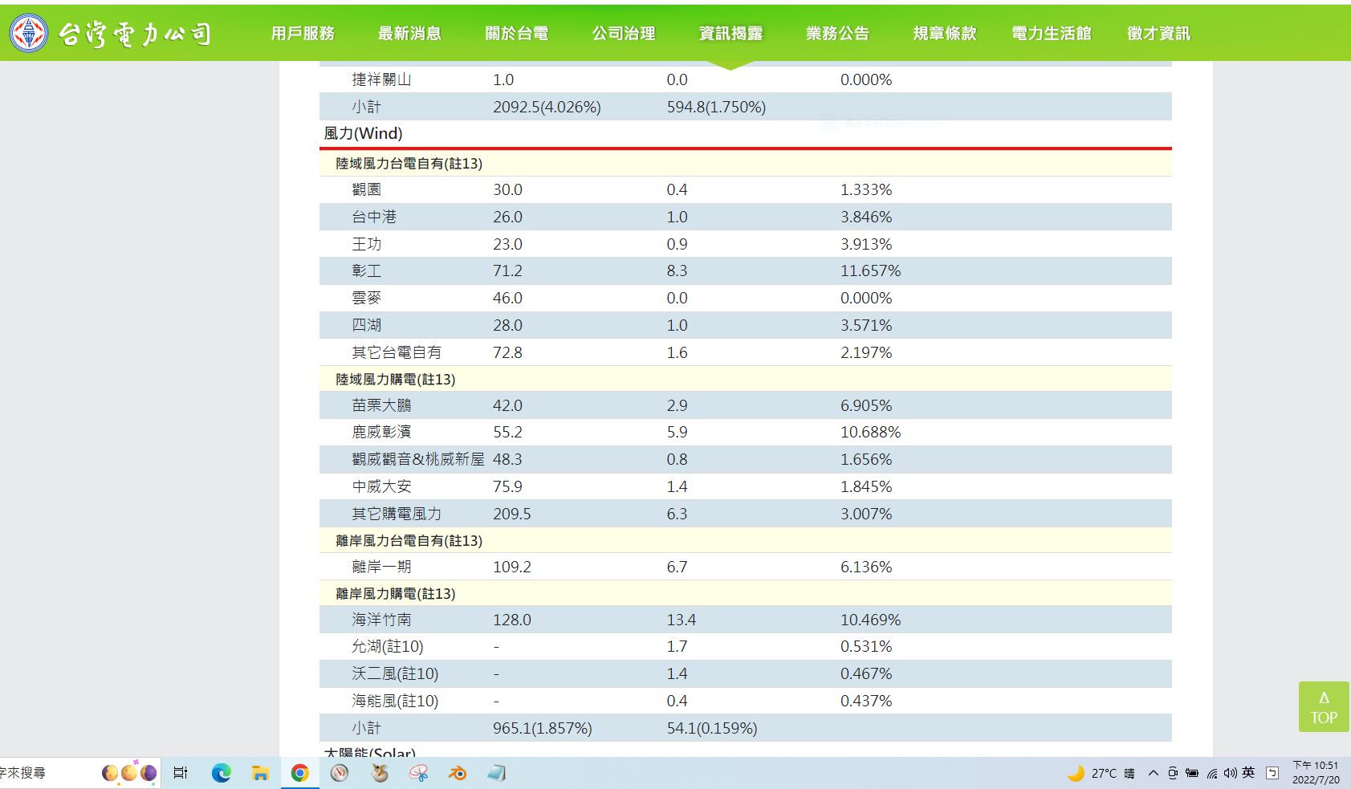Select the 台中港 row name
The image size is (1351, 789).
(x=374, y=217)
